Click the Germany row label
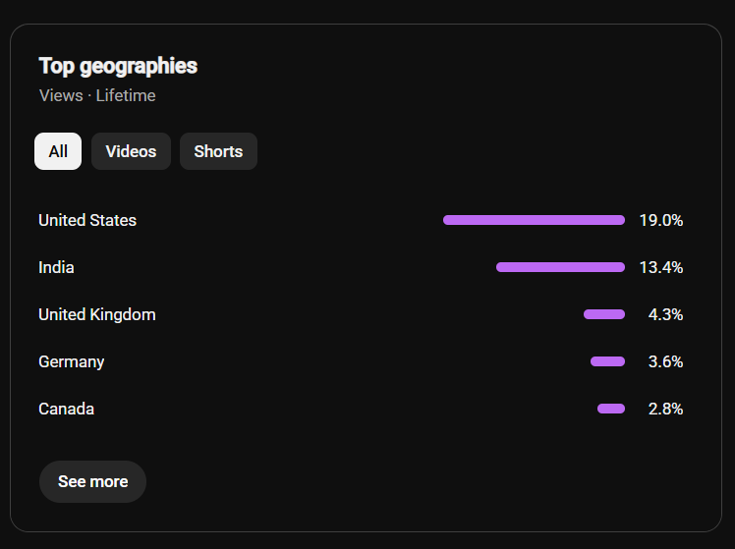Viewport: 735px width, 549px height. coord(72,362)
